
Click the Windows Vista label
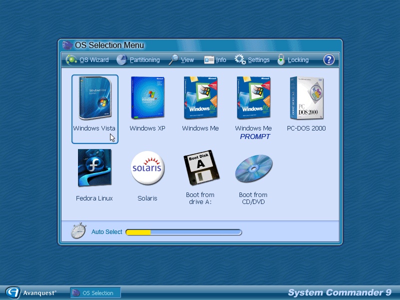94,128
